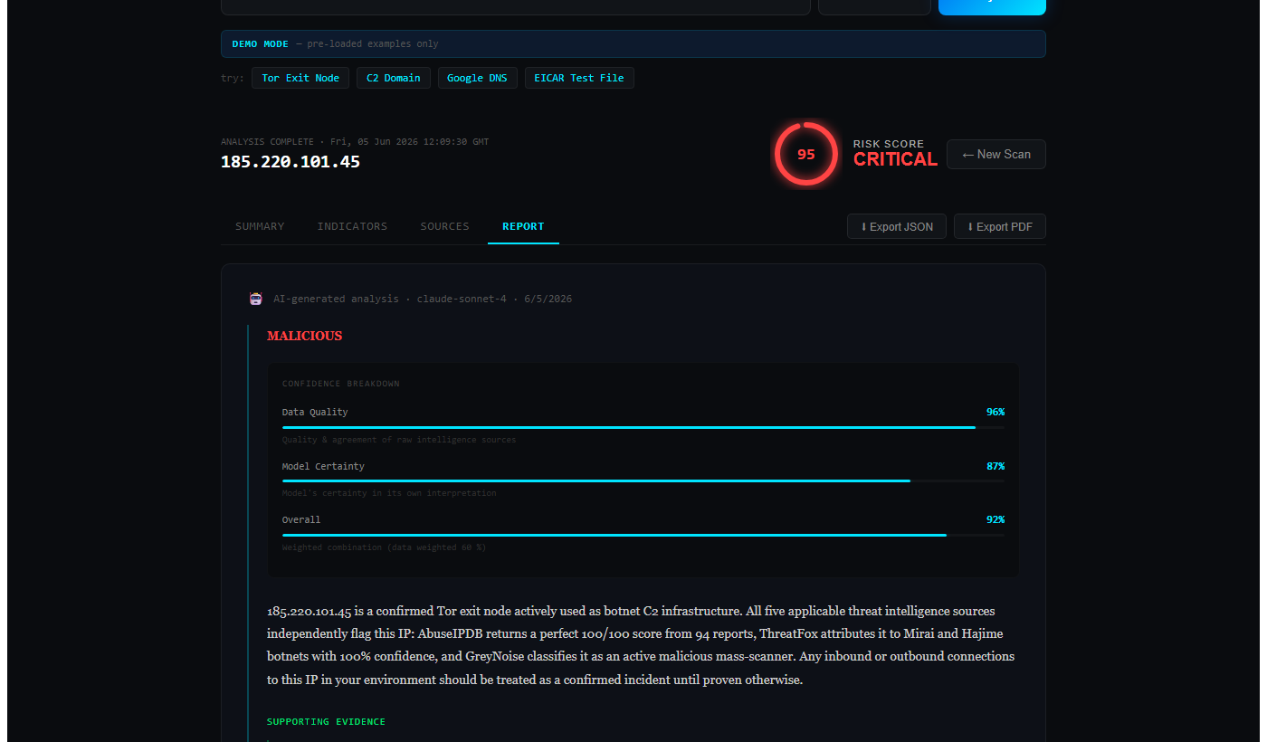Click the CRITICAL risk label
The width and height of the screenshot is (1267, 742).
point(895,159)
